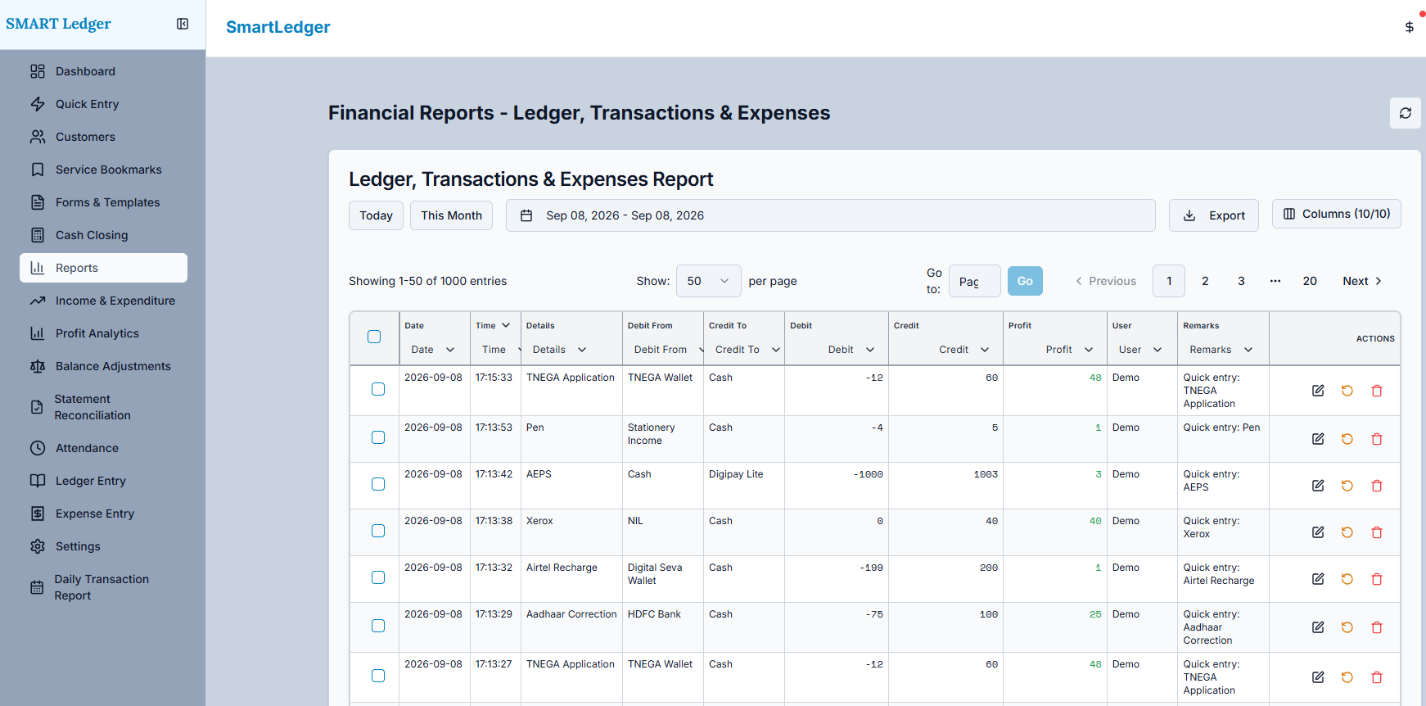Jump to page 20
1426x706 pixels.
point(1310,281)
